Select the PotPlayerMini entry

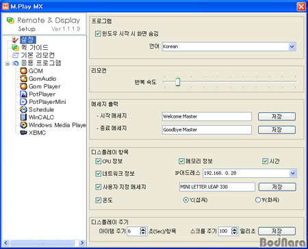coord(47,102)
